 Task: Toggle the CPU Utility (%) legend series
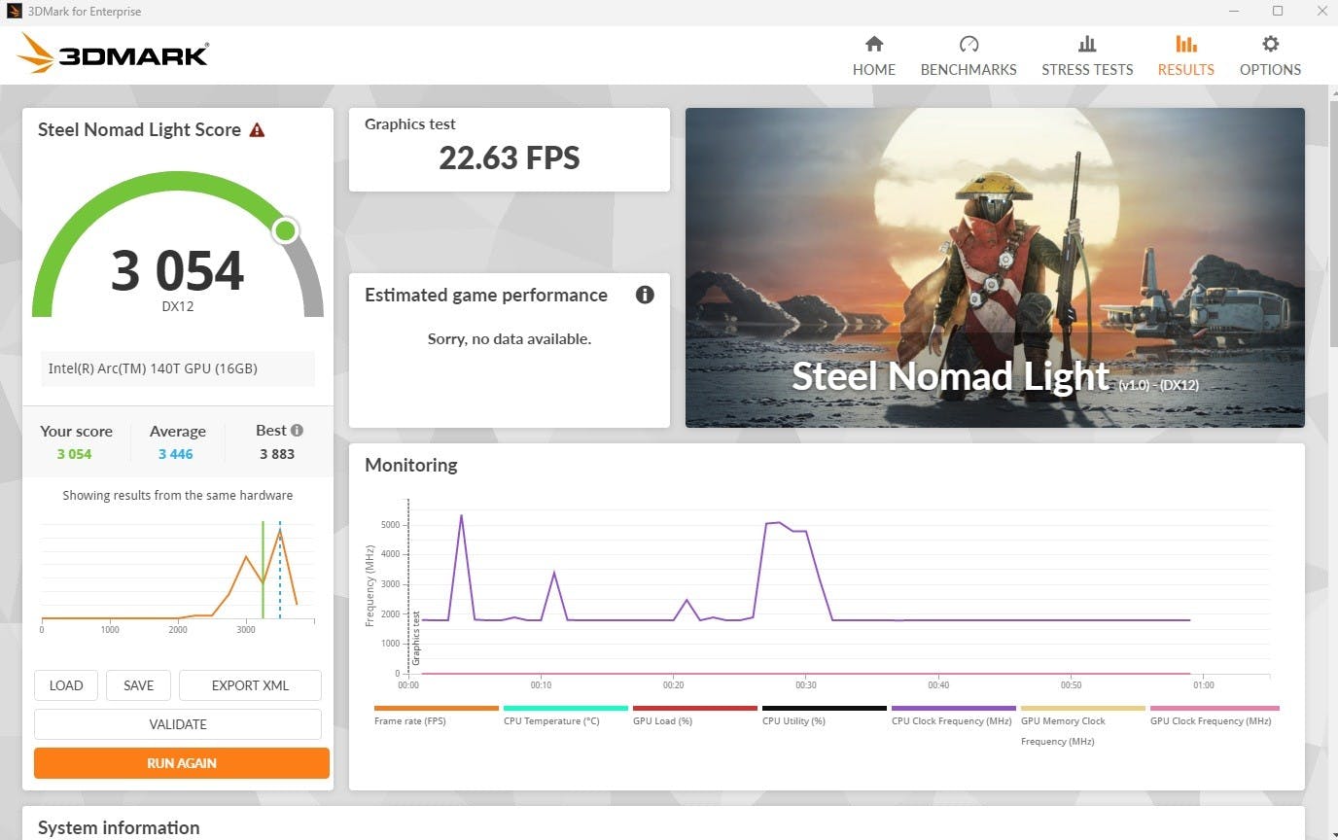[x=824, y=716]
